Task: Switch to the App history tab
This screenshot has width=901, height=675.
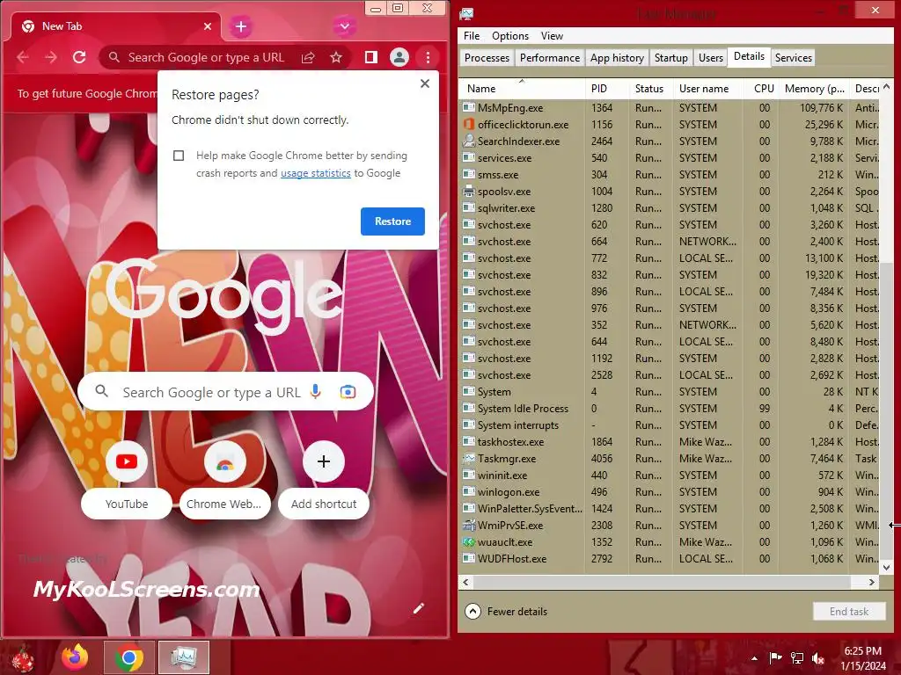Action: coord(617,58)
